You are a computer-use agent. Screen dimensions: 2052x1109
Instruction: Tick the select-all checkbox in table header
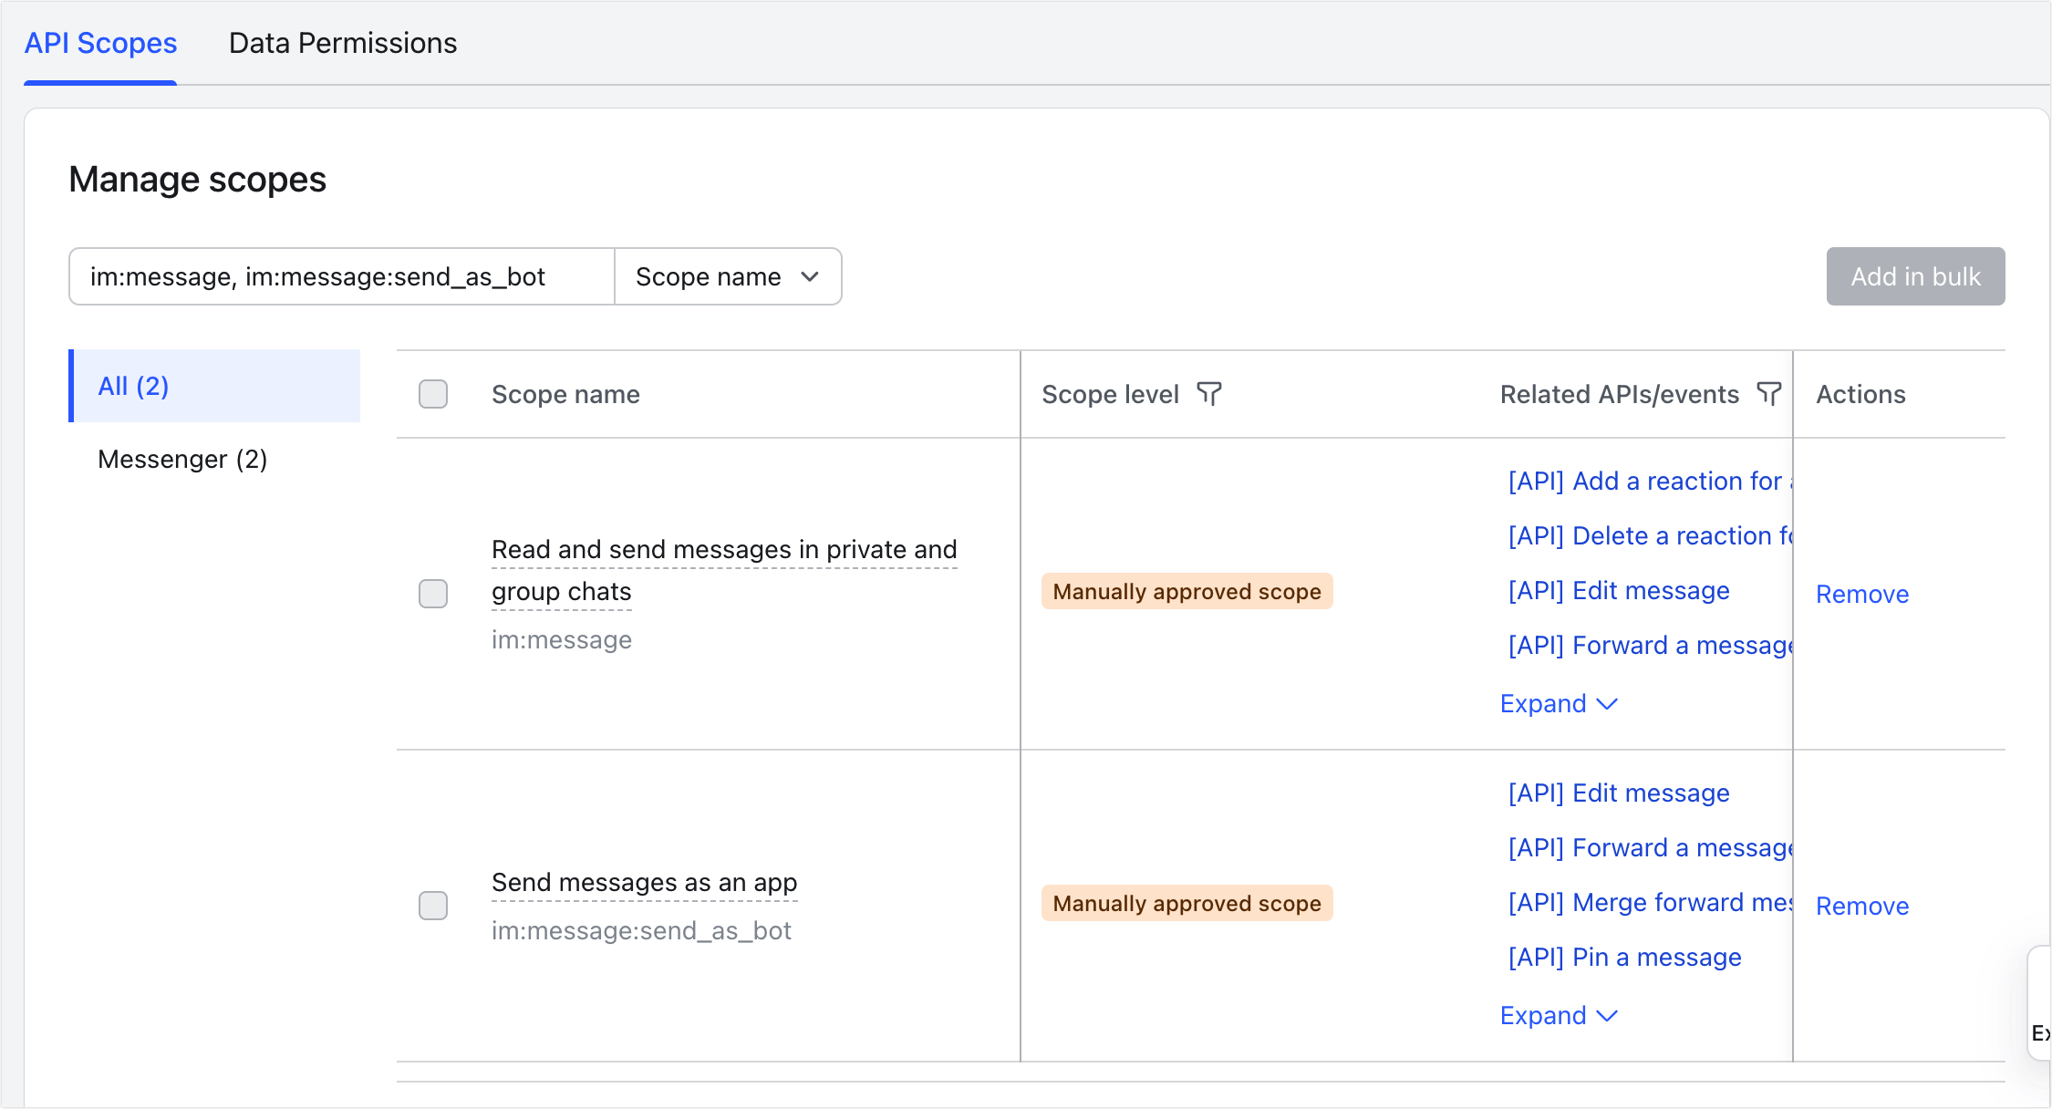click(x=433, y=394)
